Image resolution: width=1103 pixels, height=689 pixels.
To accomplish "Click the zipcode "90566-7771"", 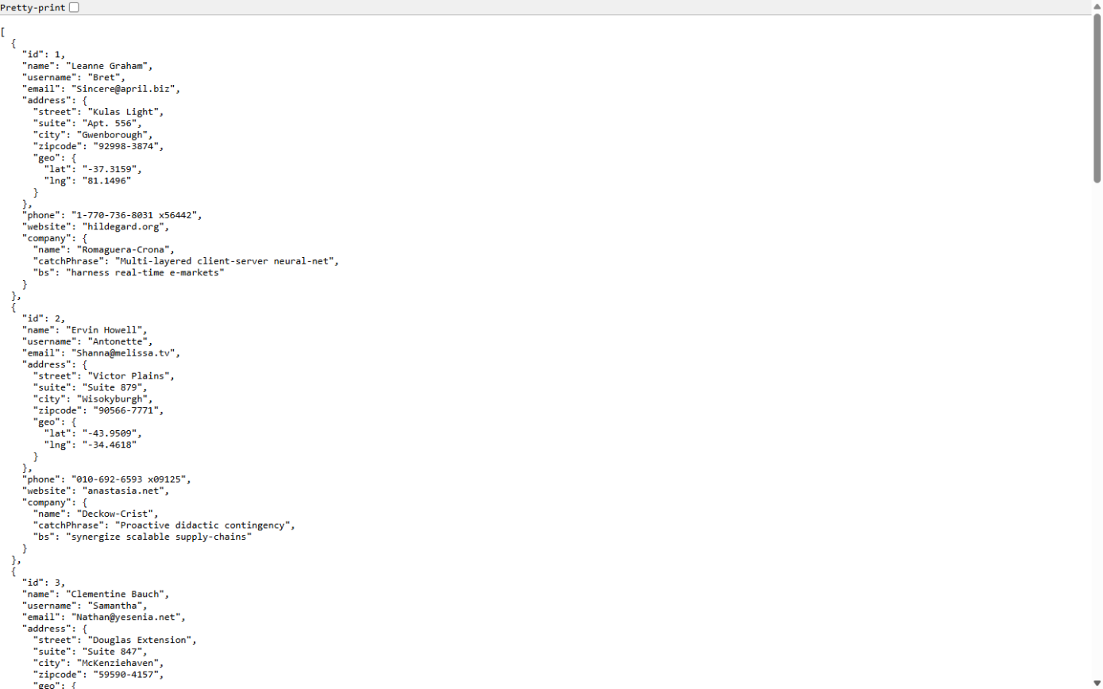I will click(127, 410).
